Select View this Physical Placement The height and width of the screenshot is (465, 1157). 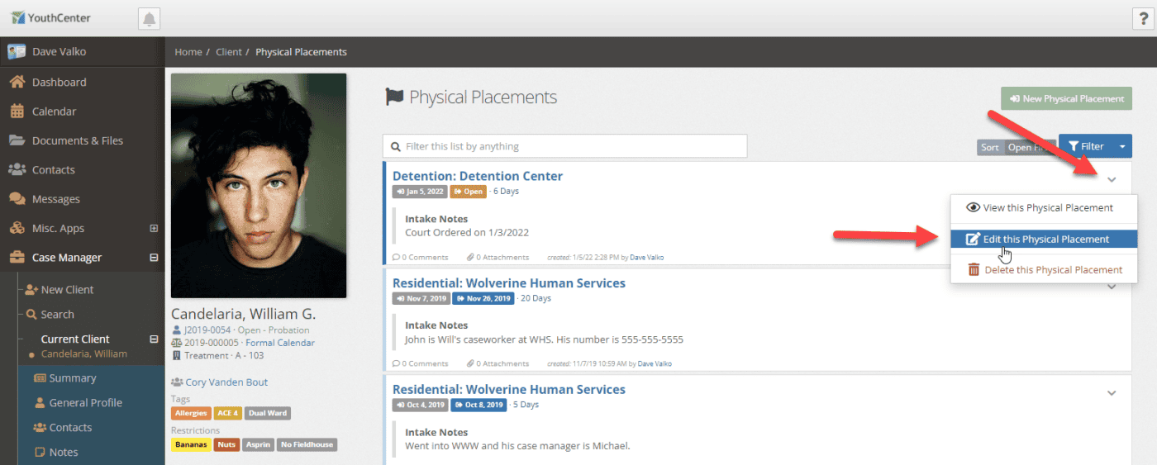click(1044, 208)
